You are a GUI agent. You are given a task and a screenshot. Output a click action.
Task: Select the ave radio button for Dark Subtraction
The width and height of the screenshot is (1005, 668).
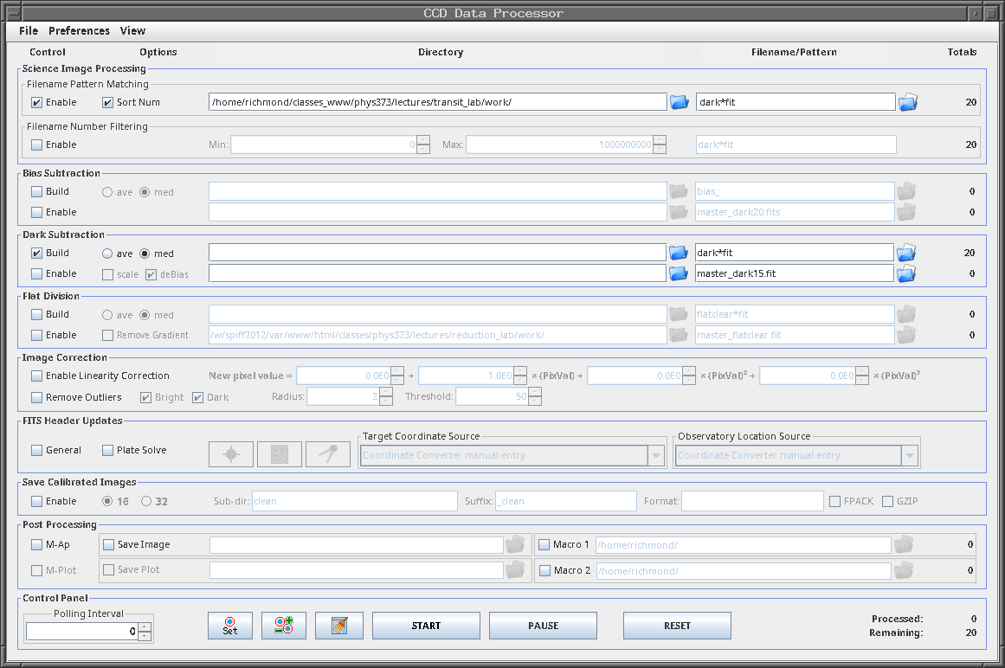108,254
